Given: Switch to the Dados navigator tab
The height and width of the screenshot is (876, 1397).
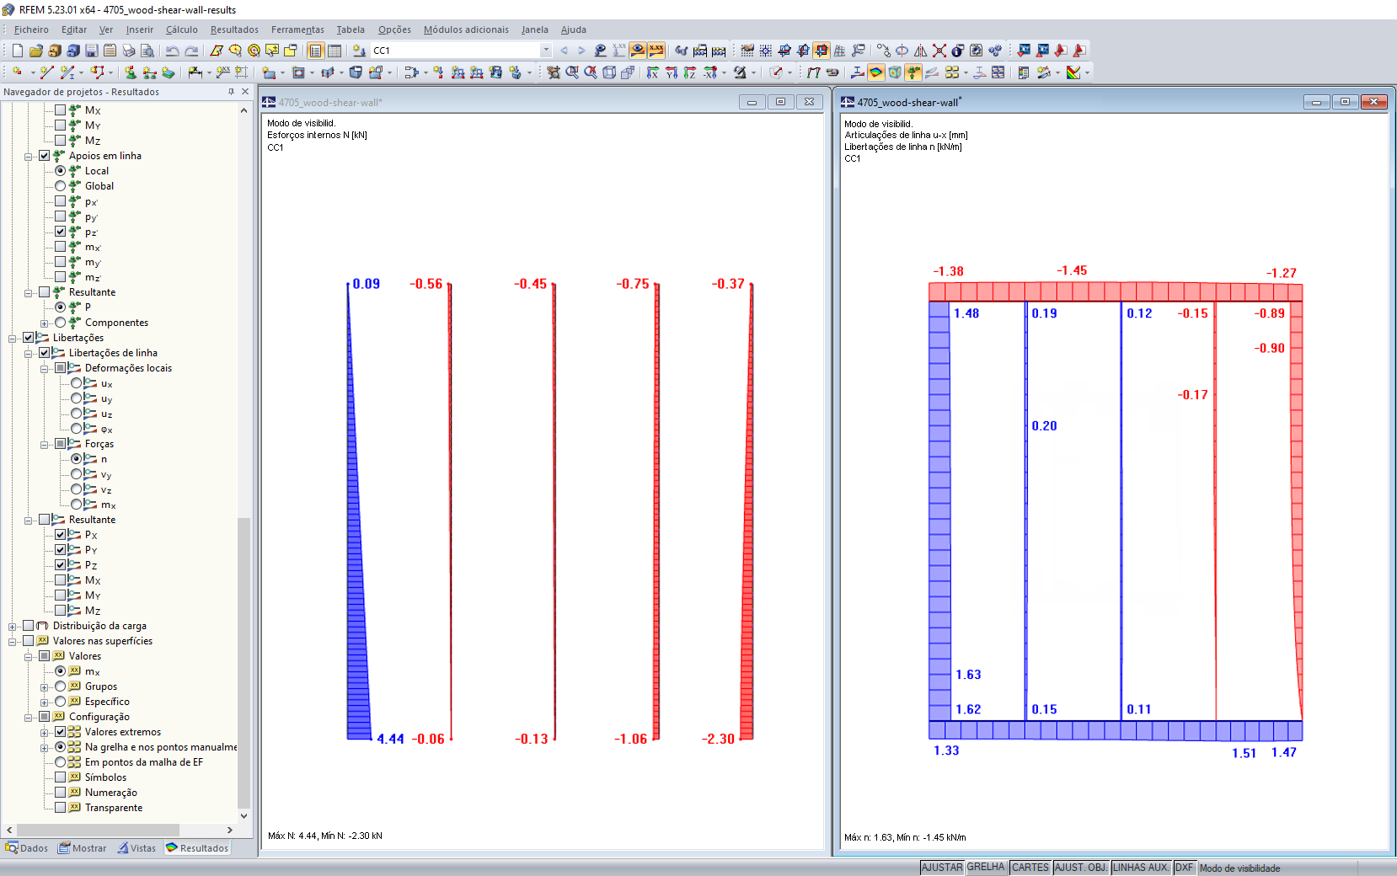Looking at the screenshot, I should click(27, 848).
